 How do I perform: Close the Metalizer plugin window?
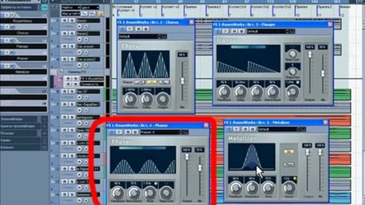326,122
